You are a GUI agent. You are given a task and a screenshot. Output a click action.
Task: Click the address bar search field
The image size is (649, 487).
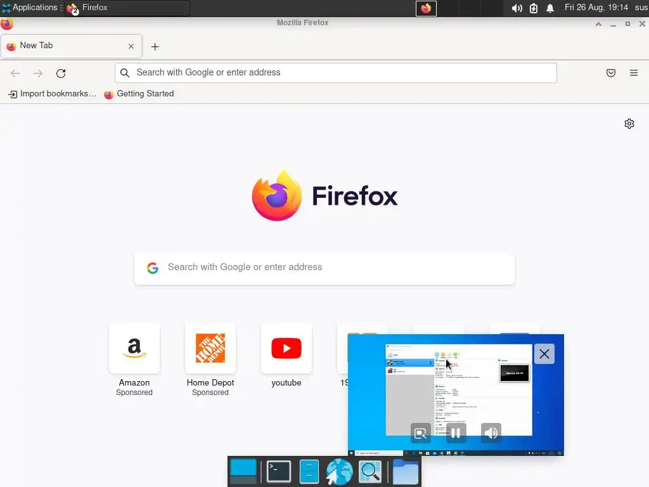tap(336, 73)
